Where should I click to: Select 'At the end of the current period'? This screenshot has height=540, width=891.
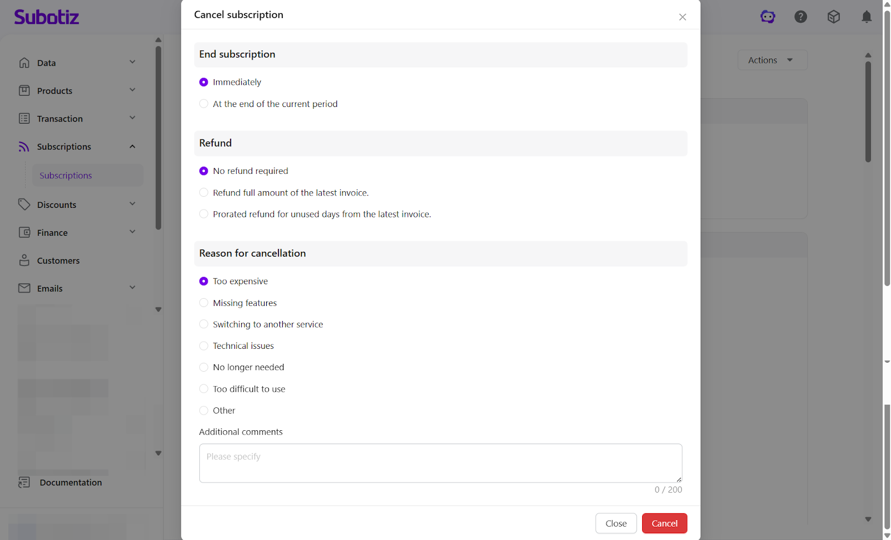(204, 104)
